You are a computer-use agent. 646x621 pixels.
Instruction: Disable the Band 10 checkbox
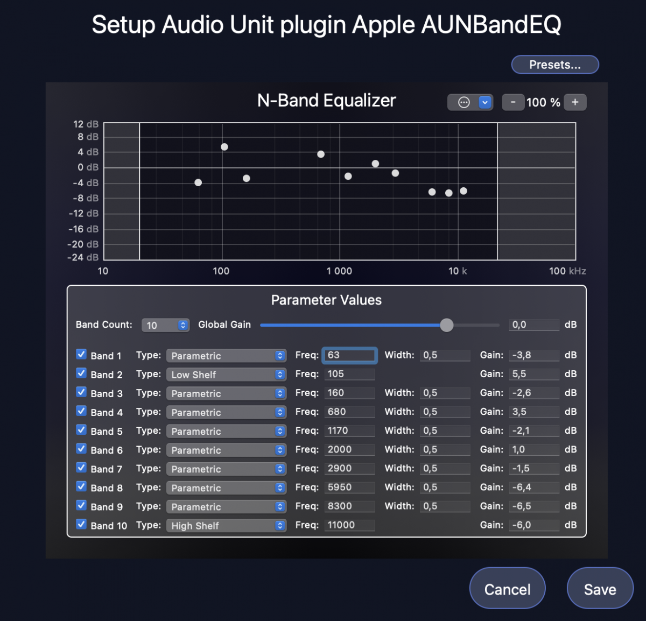tap(81, 524)
